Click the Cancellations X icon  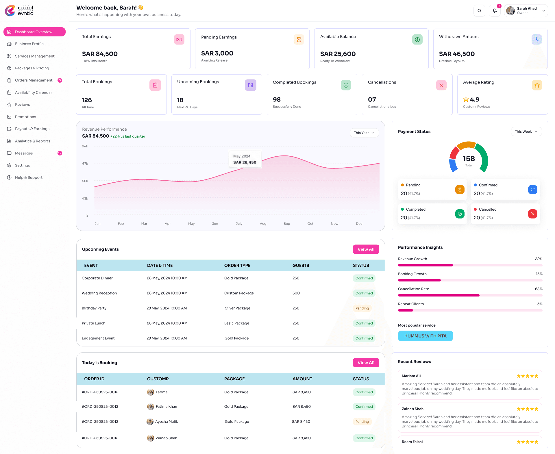click(441, 85)
